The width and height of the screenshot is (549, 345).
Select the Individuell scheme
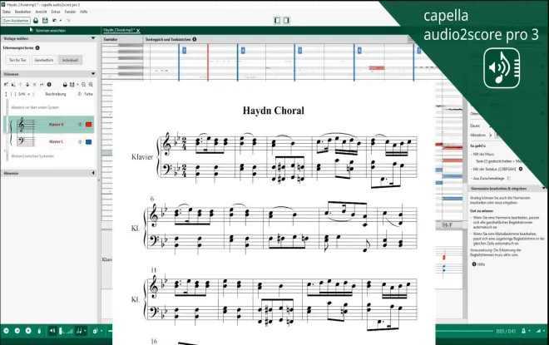[x=70, y=60]
